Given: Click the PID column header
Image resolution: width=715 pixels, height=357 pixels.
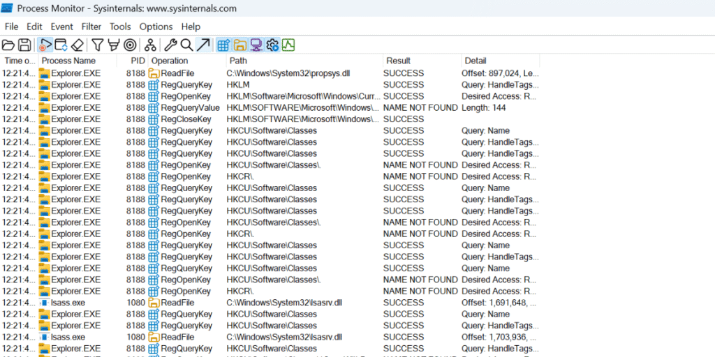Looking at the screenshot, I should tap(132, 61).
